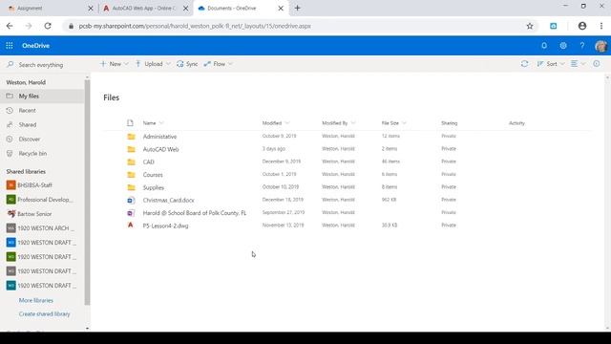This screenshot has width=611, height=344.
Task: Open the CAD folder name
Action: point(149,161)
